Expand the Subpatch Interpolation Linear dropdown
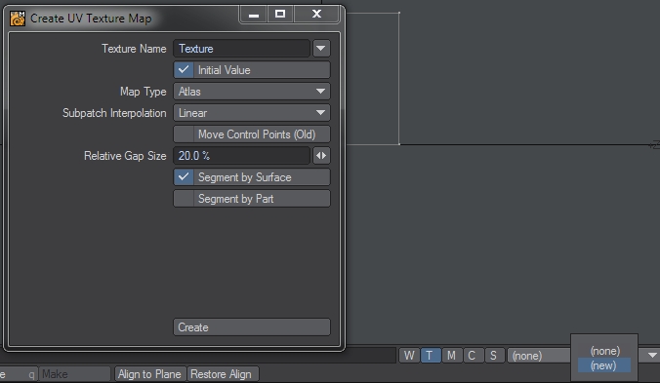The image size is (660, 383). point(252,112)
